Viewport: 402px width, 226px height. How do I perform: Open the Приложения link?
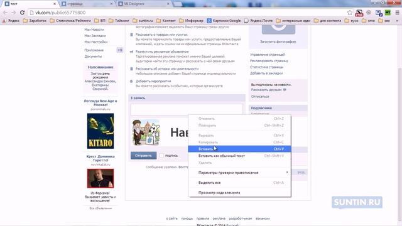[94, 50]
